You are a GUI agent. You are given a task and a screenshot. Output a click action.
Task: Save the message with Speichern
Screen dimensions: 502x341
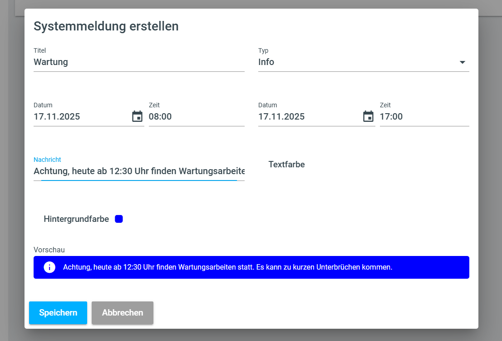[x=58, y=313]
